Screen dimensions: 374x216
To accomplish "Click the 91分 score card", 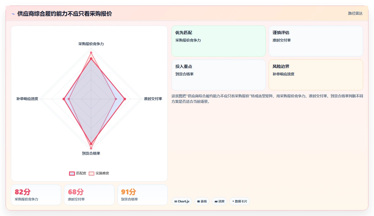I will pyautogui.click(x=142, y=195).
